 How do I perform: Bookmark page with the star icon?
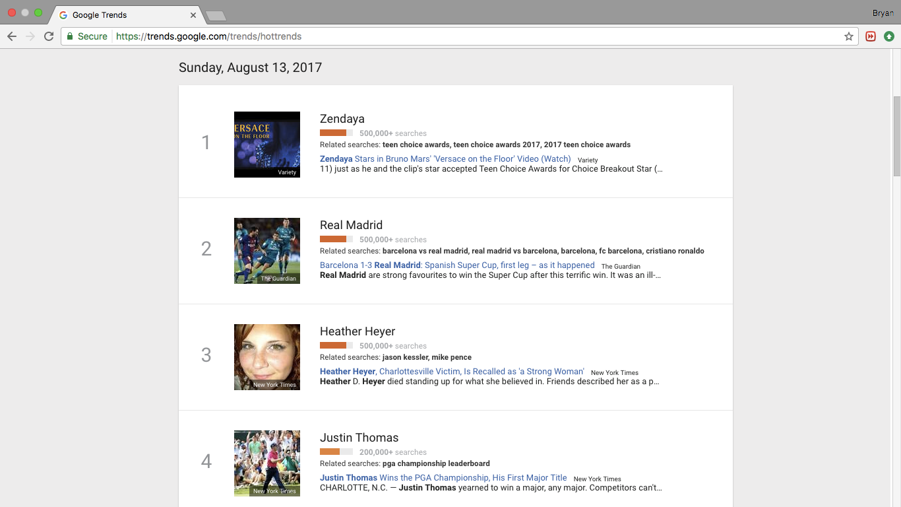point(849,36)
